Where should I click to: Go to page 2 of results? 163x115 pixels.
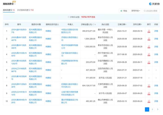pyautogui.click(x=152, y=109)
